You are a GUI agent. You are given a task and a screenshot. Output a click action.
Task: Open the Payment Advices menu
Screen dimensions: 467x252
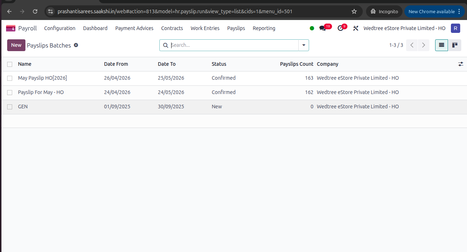(x=134, y=28)
